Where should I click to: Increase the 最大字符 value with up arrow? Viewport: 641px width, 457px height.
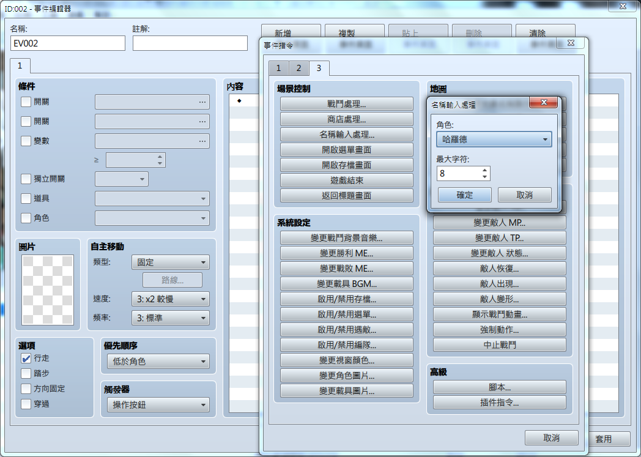(x=484, y=170)
